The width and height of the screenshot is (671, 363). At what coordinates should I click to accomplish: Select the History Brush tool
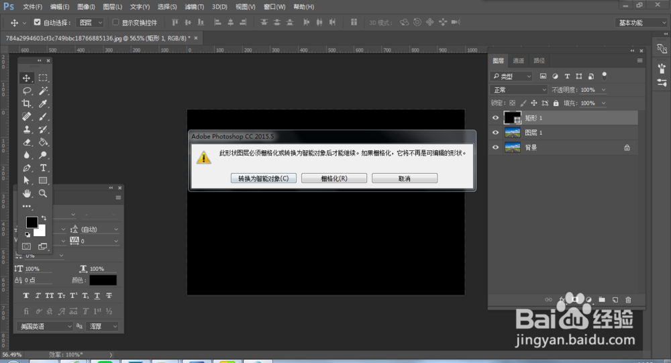[43, 129]
